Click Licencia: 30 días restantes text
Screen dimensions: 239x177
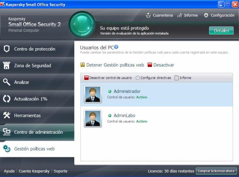point(171,171)
